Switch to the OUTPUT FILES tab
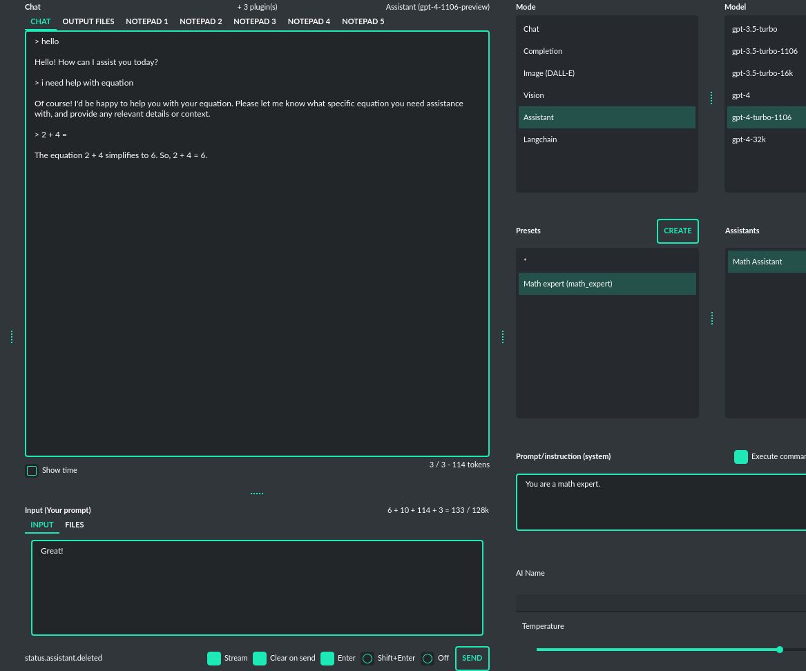 point(88,21)
